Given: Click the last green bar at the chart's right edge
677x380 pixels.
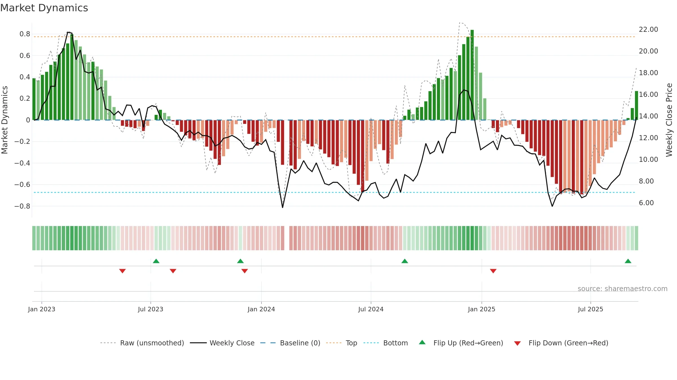Looking at the screenshot, I should tap(636, 106).
